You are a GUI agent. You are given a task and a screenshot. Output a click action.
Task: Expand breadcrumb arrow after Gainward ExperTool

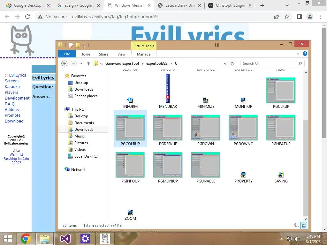(x=142, y=63)
